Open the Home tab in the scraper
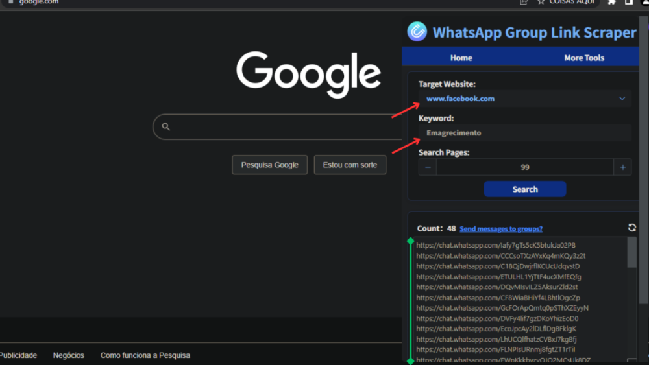Viewport: 649px width, 365px height. [461, 58]
